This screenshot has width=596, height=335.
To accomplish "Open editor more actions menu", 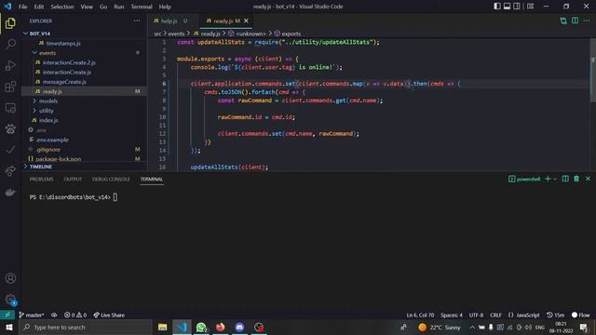I will [587, 20].
